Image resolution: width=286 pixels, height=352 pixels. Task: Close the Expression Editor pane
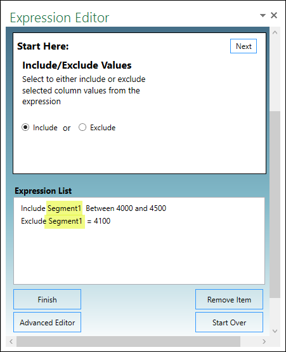(274, 15)
